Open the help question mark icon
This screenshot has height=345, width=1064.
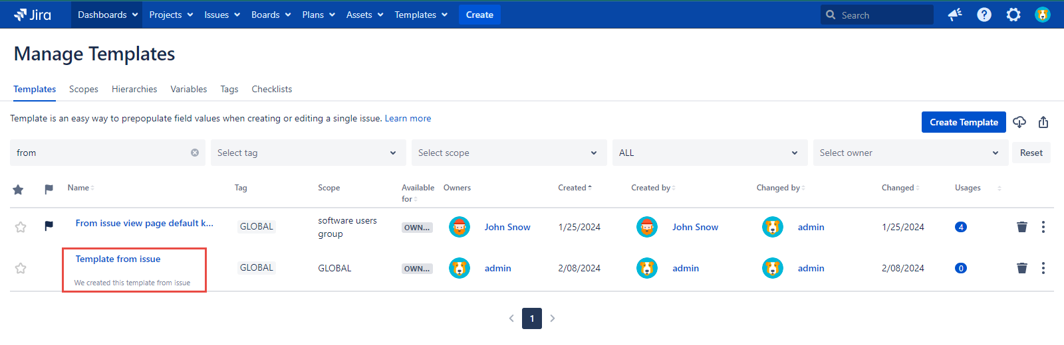[984, 15]
